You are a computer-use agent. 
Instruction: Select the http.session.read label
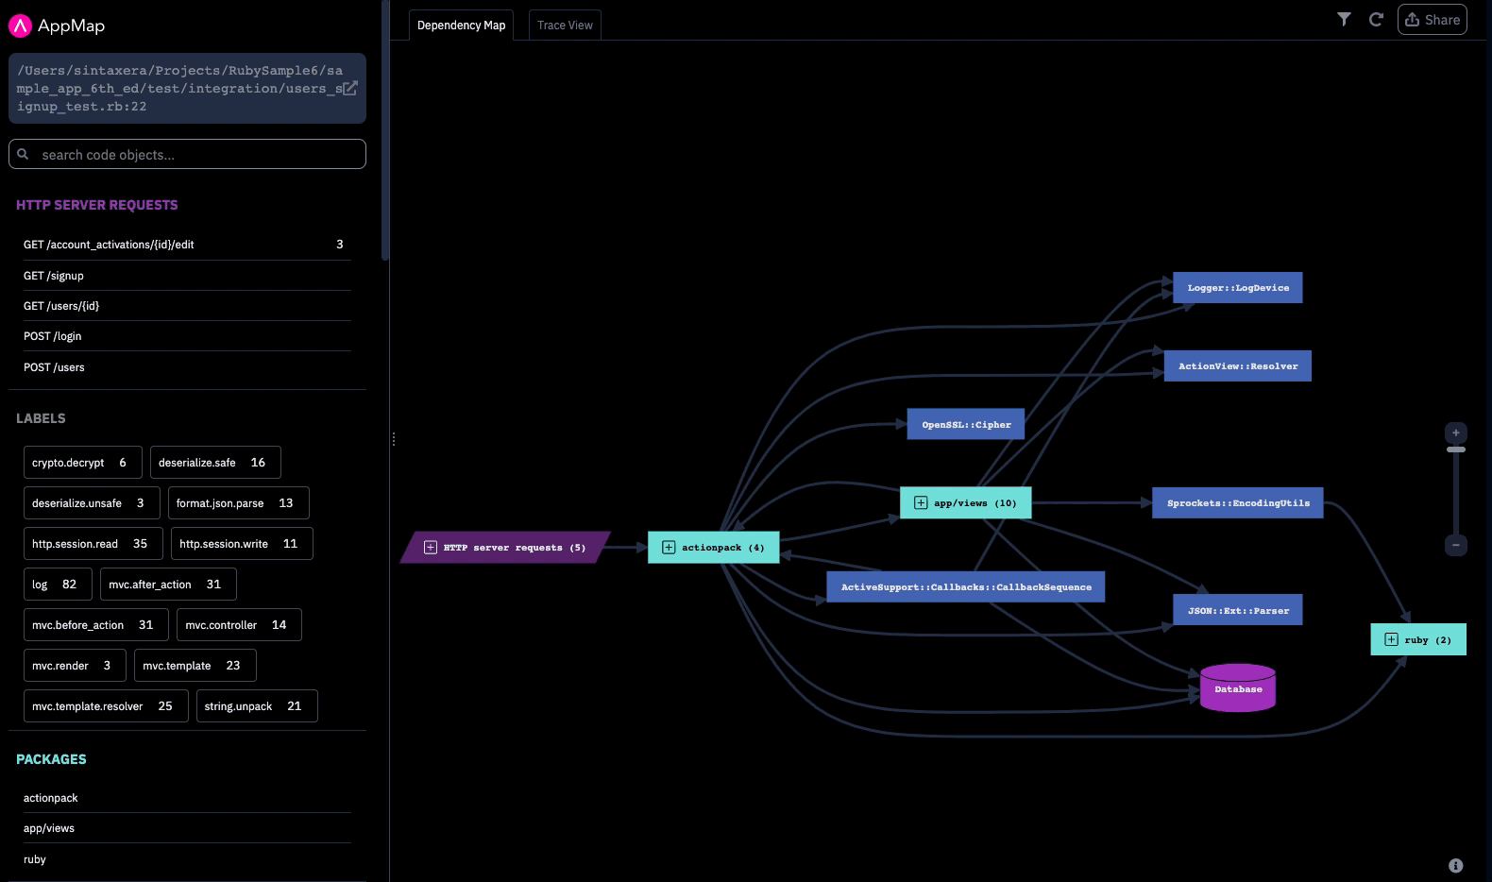(x=93, y=544)
